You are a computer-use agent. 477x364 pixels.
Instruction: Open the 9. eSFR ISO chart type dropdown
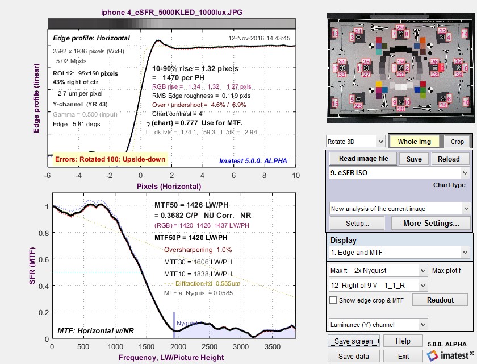click(399, 173)
